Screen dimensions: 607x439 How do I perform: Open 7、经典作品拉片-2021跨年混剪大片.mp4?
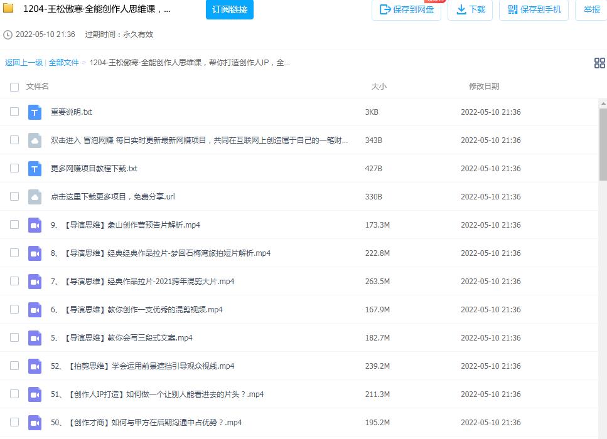[142, 282]
